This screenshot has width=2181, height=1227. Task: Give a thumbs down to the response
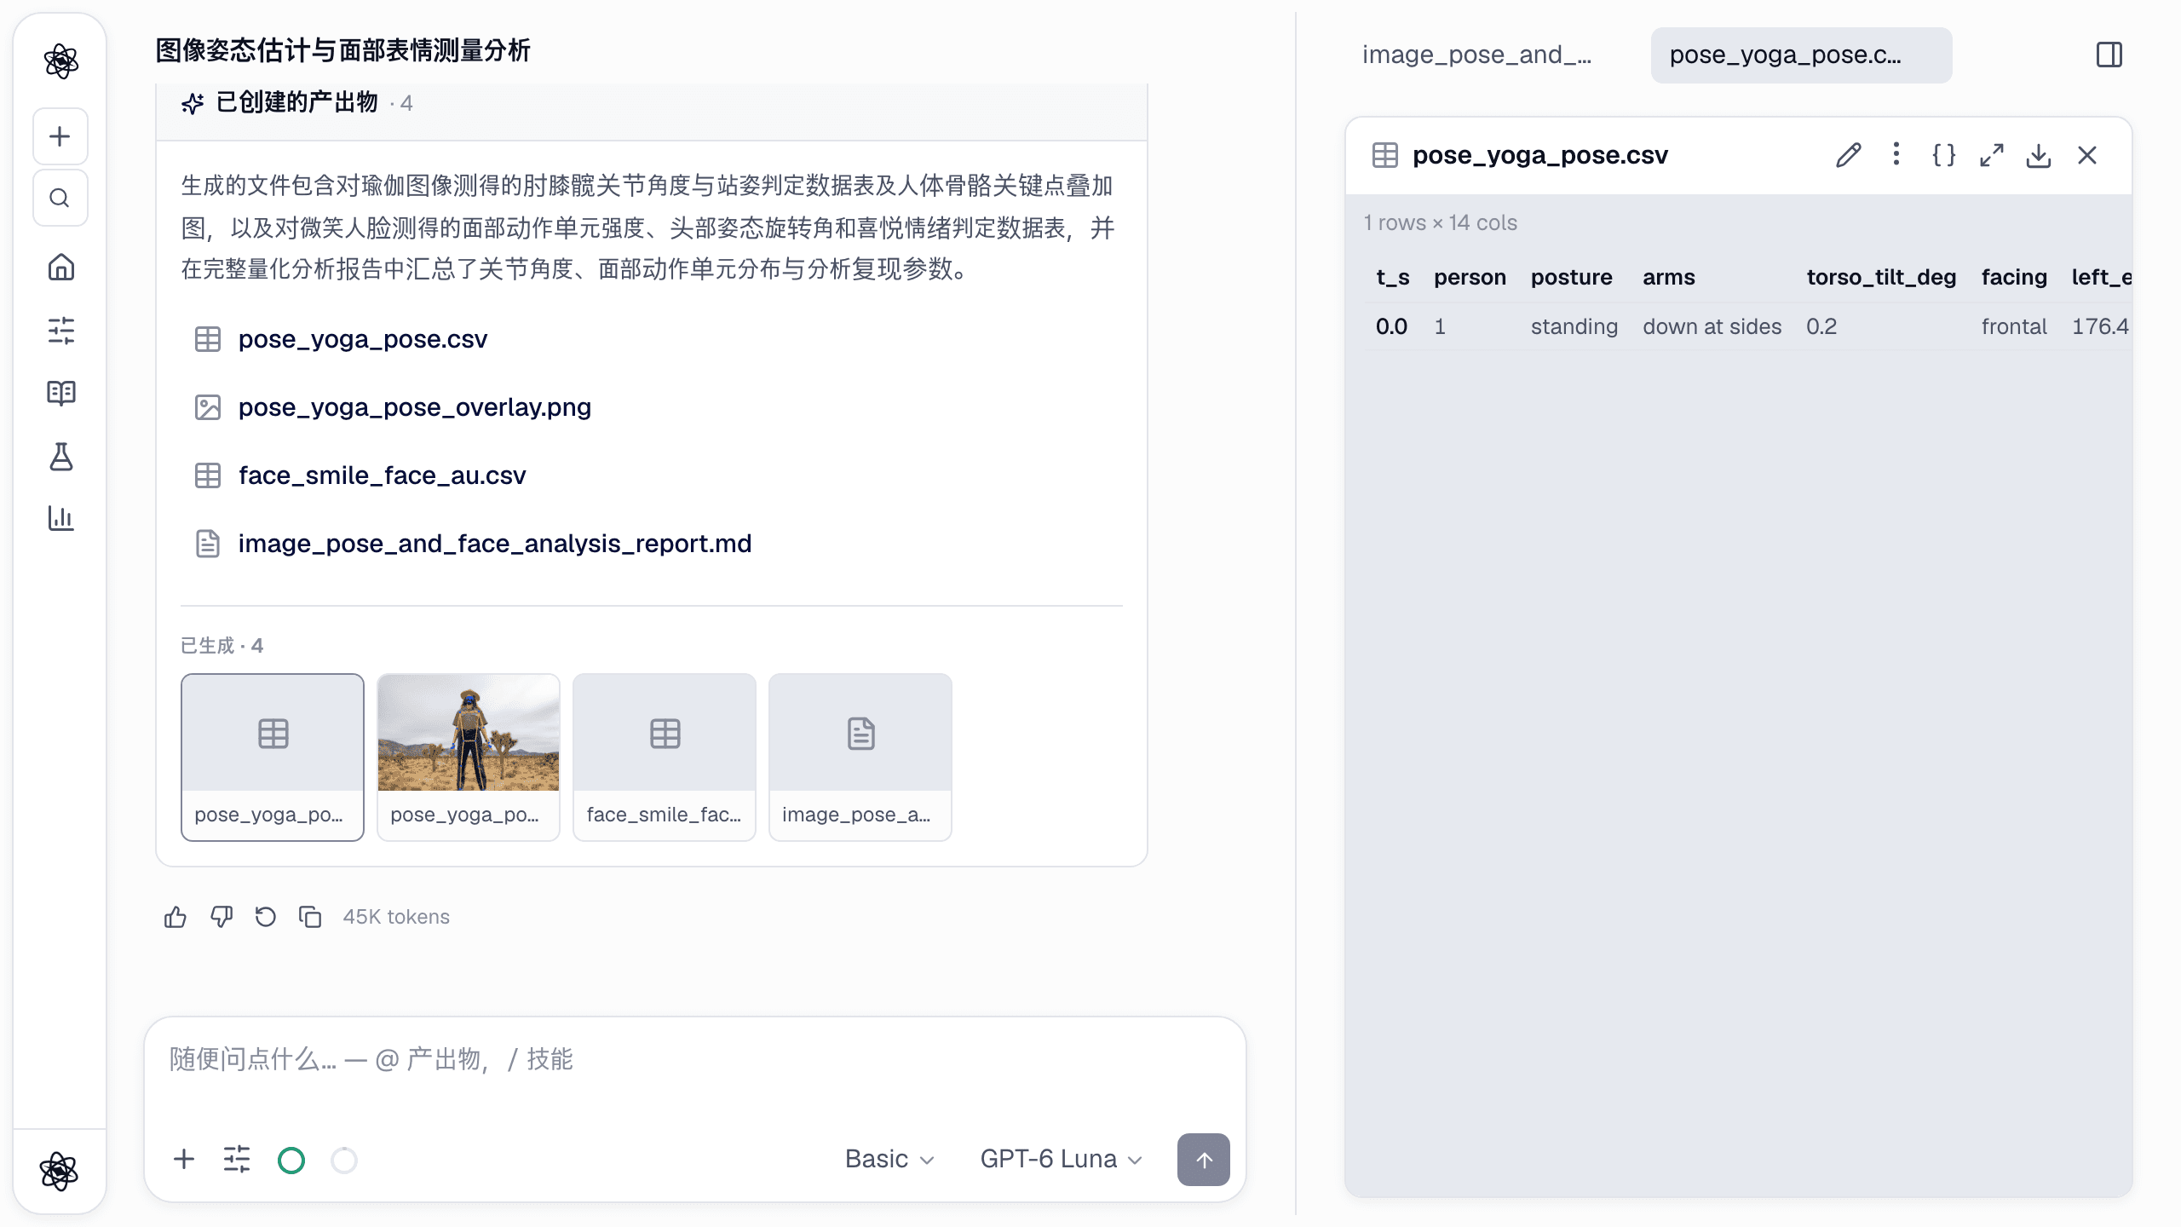(x=222, y=917)
